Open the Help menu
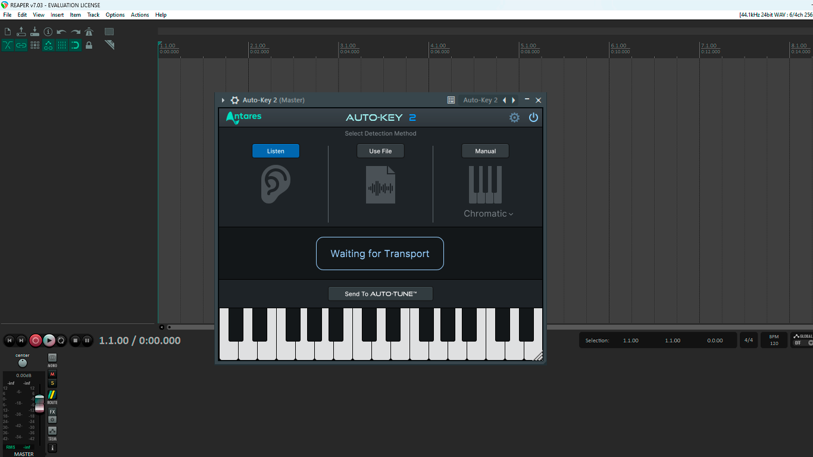The width and height of the screenshot is (813, 457). coord(161,15)
